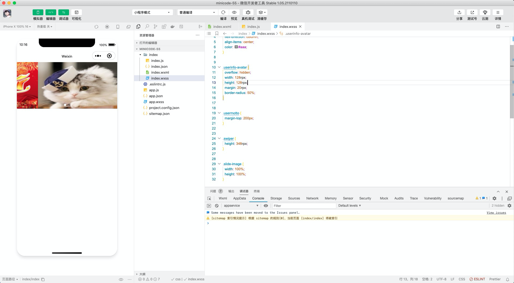Click the ESLINT status bar item

[477, 279]
